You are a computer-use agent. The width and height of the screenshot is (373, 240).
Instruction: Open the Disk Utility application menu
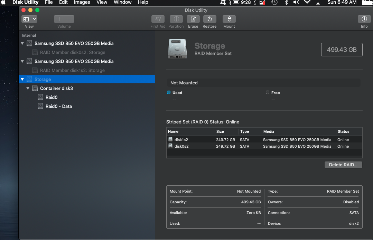26,2
